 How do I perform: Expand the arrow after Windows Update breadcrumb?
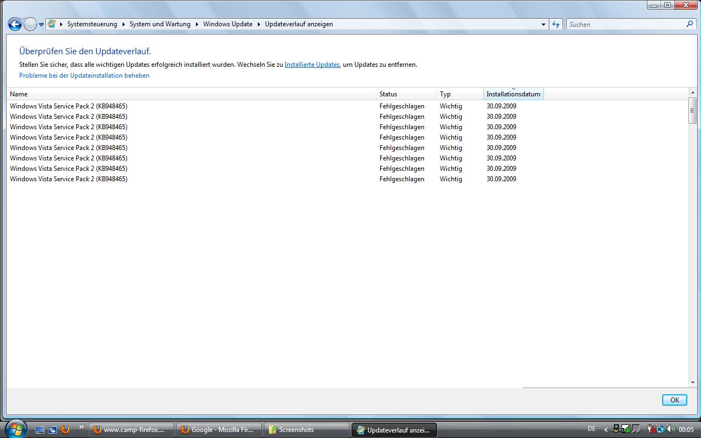(x=259, y=24)
